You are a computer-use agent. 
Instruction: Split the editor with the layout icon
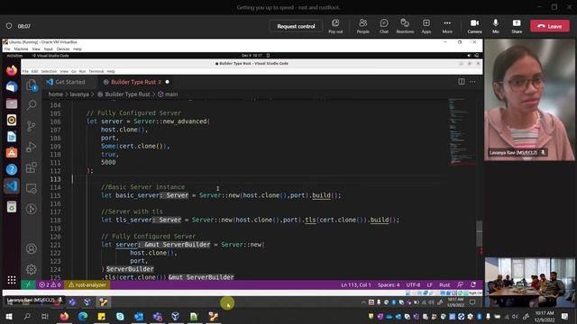coord(461,82)
